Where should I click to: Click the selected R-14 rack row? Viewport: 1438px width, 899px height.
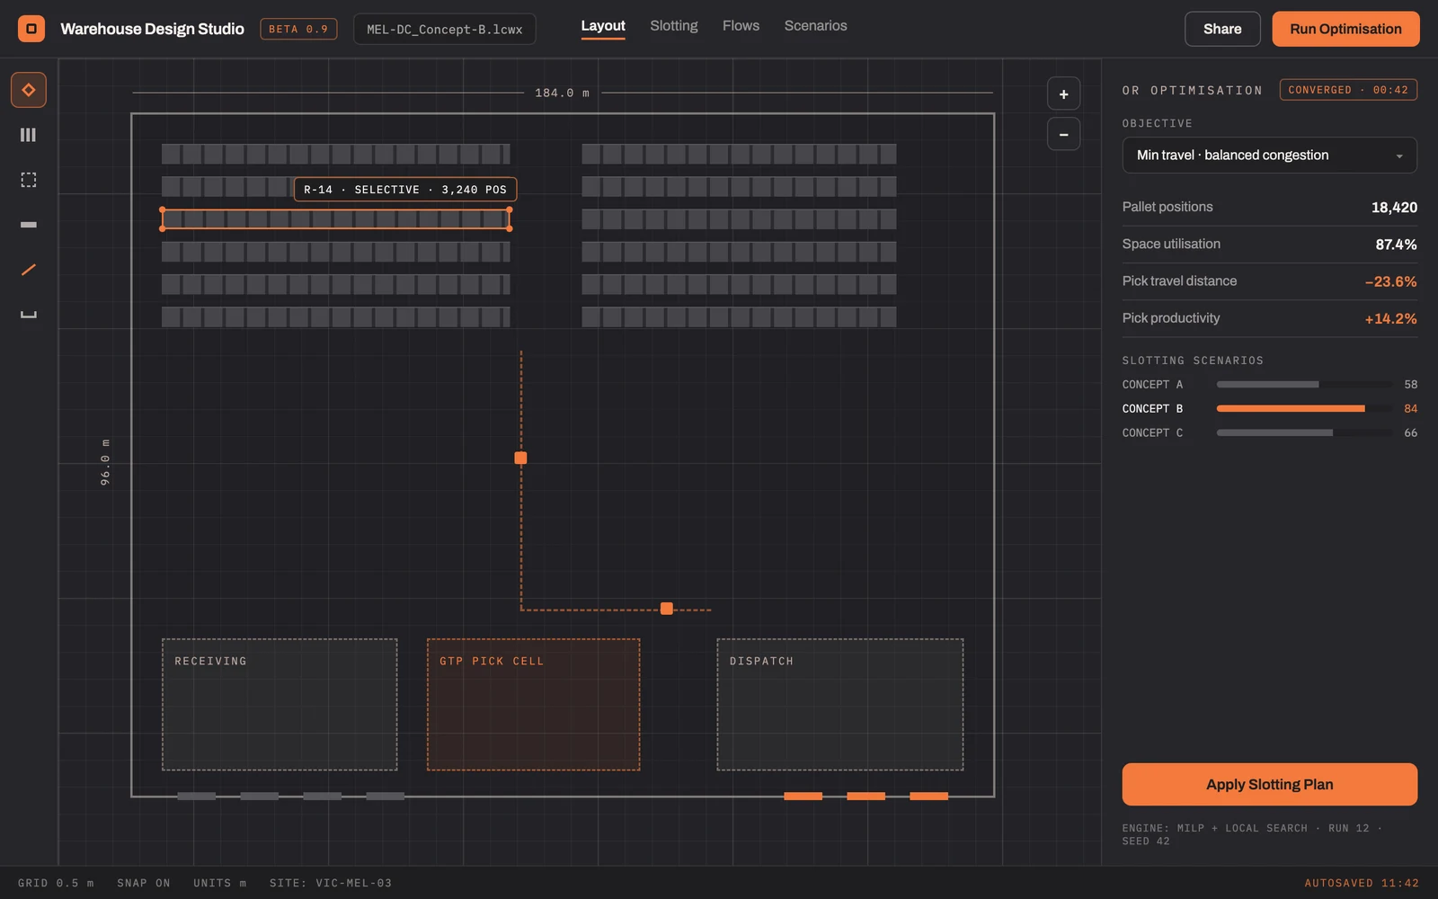pos(335,218)
